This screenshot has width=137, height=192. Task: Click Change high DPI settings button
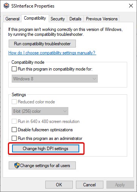pos(46,149)
